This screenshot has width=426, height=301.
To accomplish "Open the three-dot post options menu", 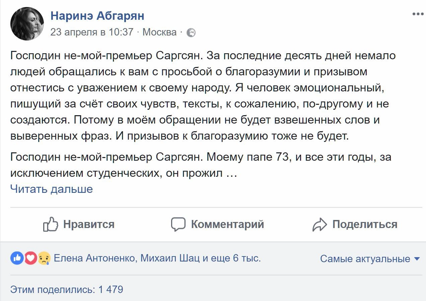I will 418,14.
